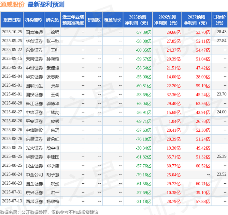228x215 pixels.
Task: Select institution 民生证券
Action: coord(34,166)
